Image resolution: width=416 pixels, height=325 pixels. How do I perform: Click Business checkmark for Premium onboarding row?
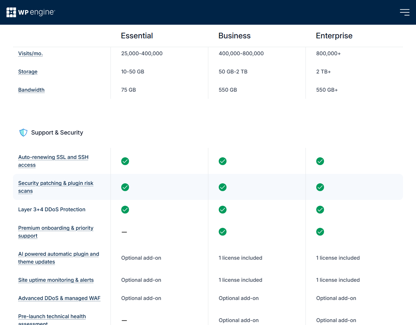coord(223,232)
